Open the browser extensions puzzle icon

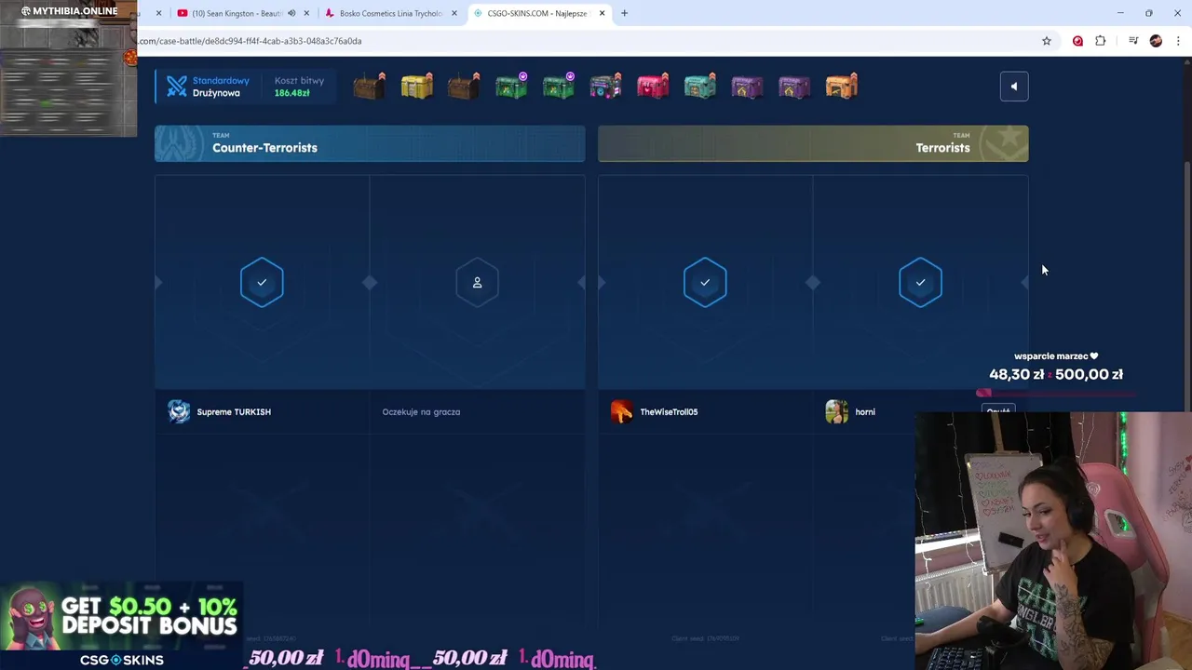click(x=1101, y=41)
